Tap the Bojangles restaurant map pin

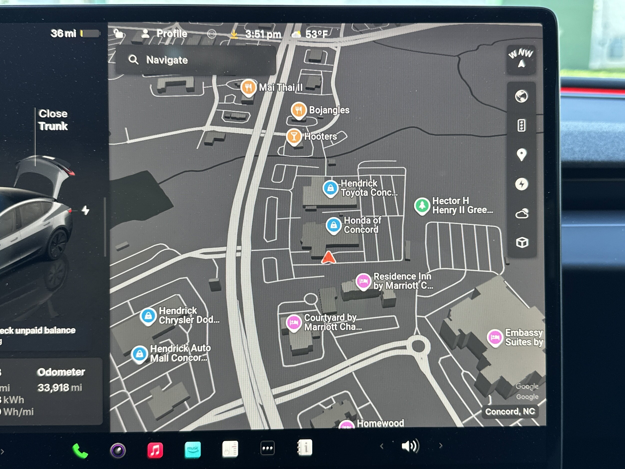coord(299,110)
